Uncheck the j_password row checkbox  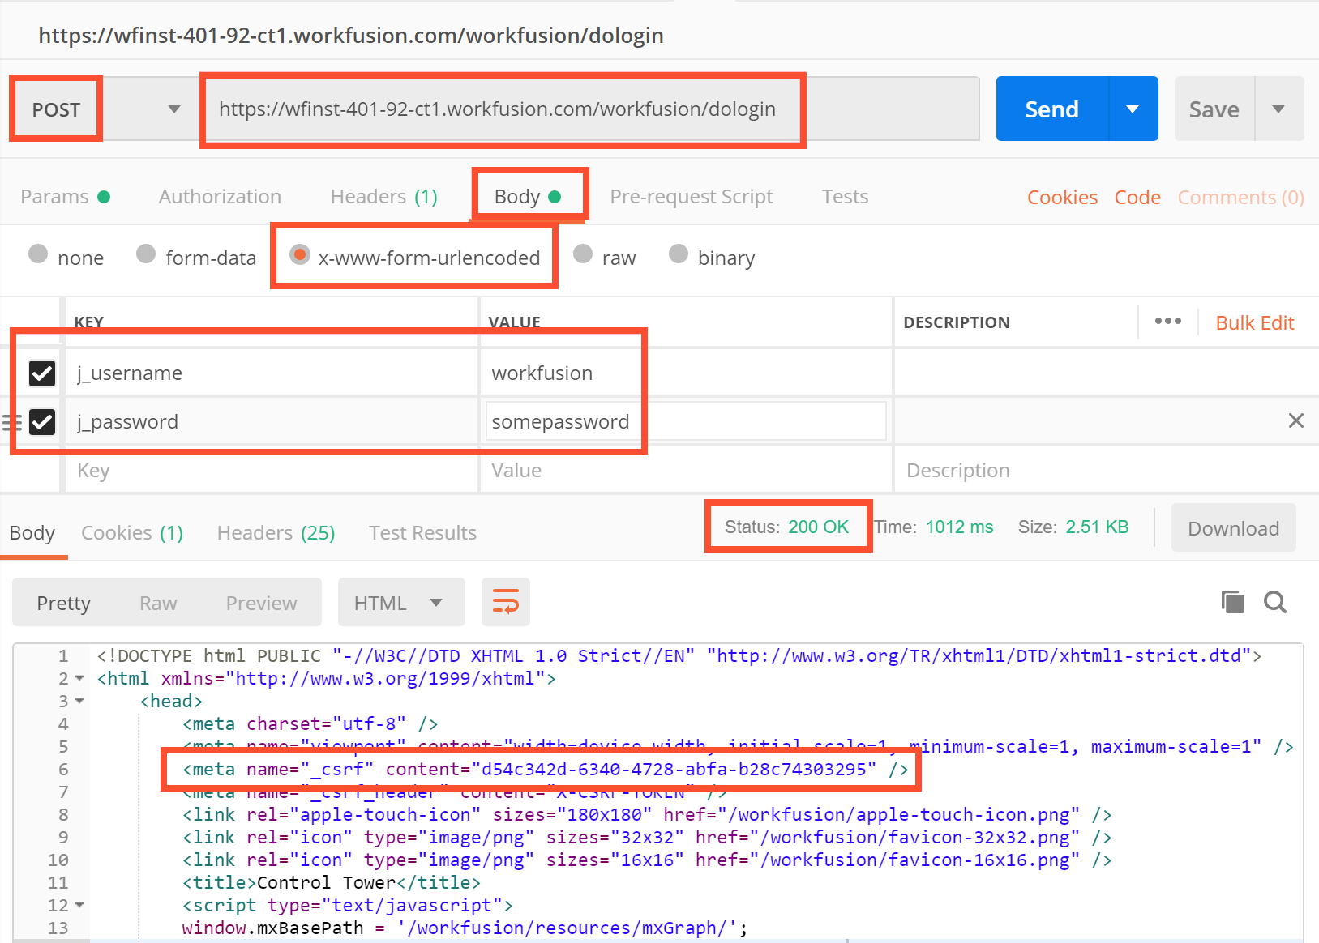click(42, 421)
